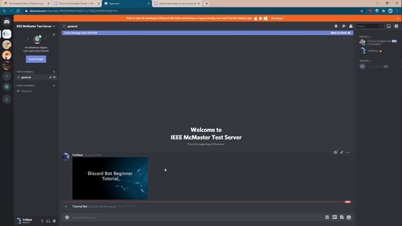Open notification settings bell icon
This screenshot has width=402, height=226.
coord(336,26)
